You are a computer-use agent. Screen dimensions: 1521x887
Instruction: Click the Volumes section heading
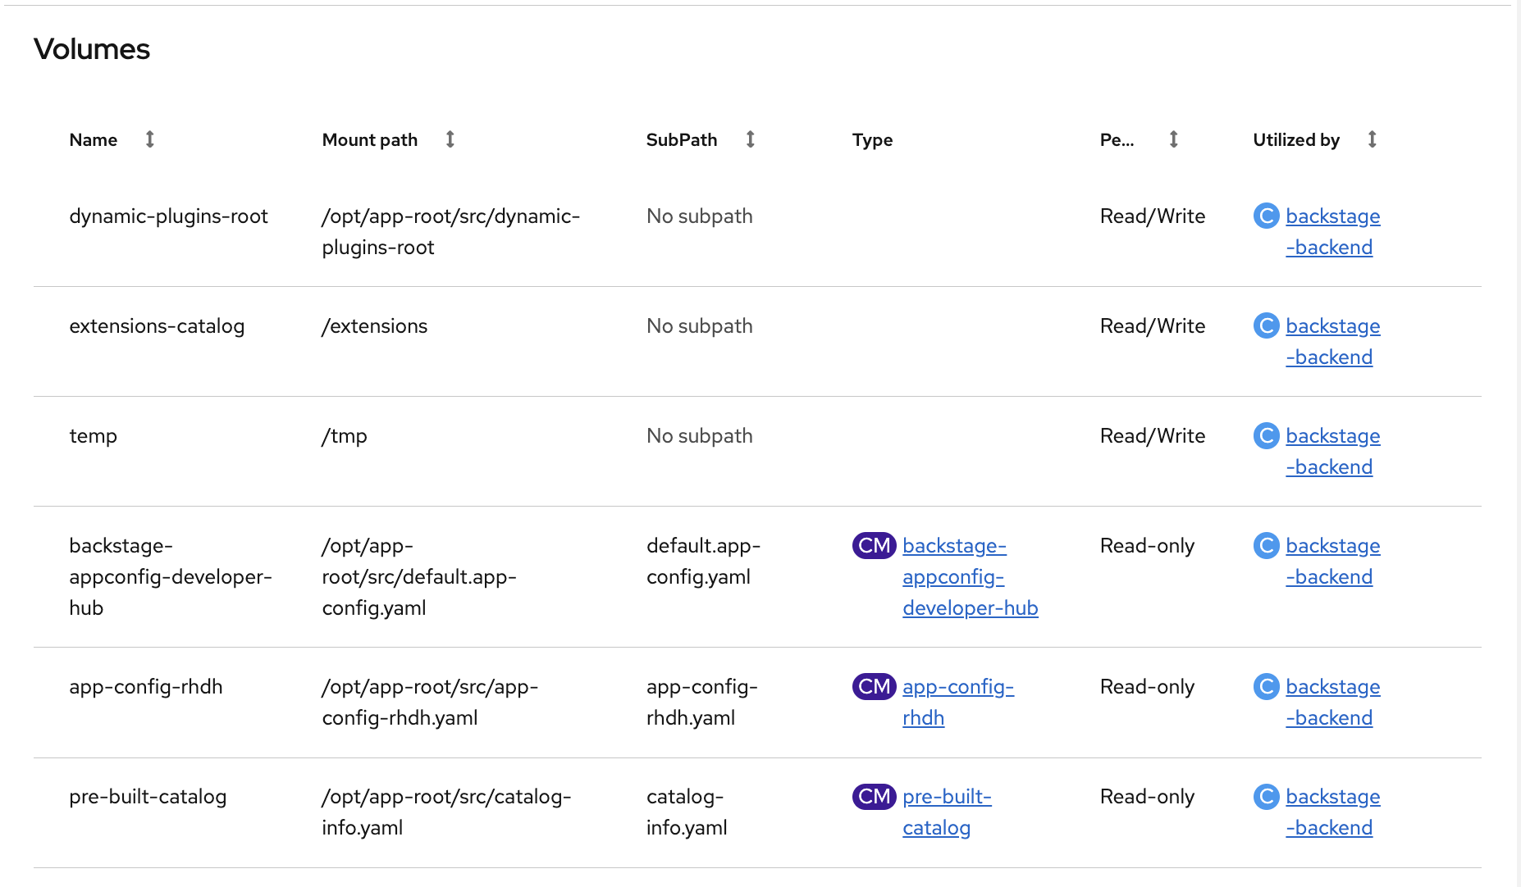coord(92,49)
